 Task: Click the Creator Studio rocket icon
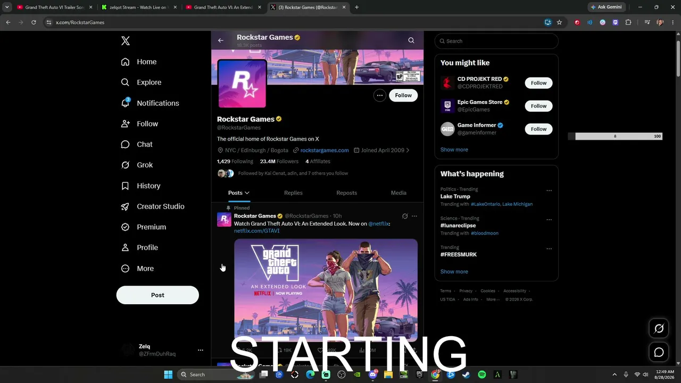(126, 206)
